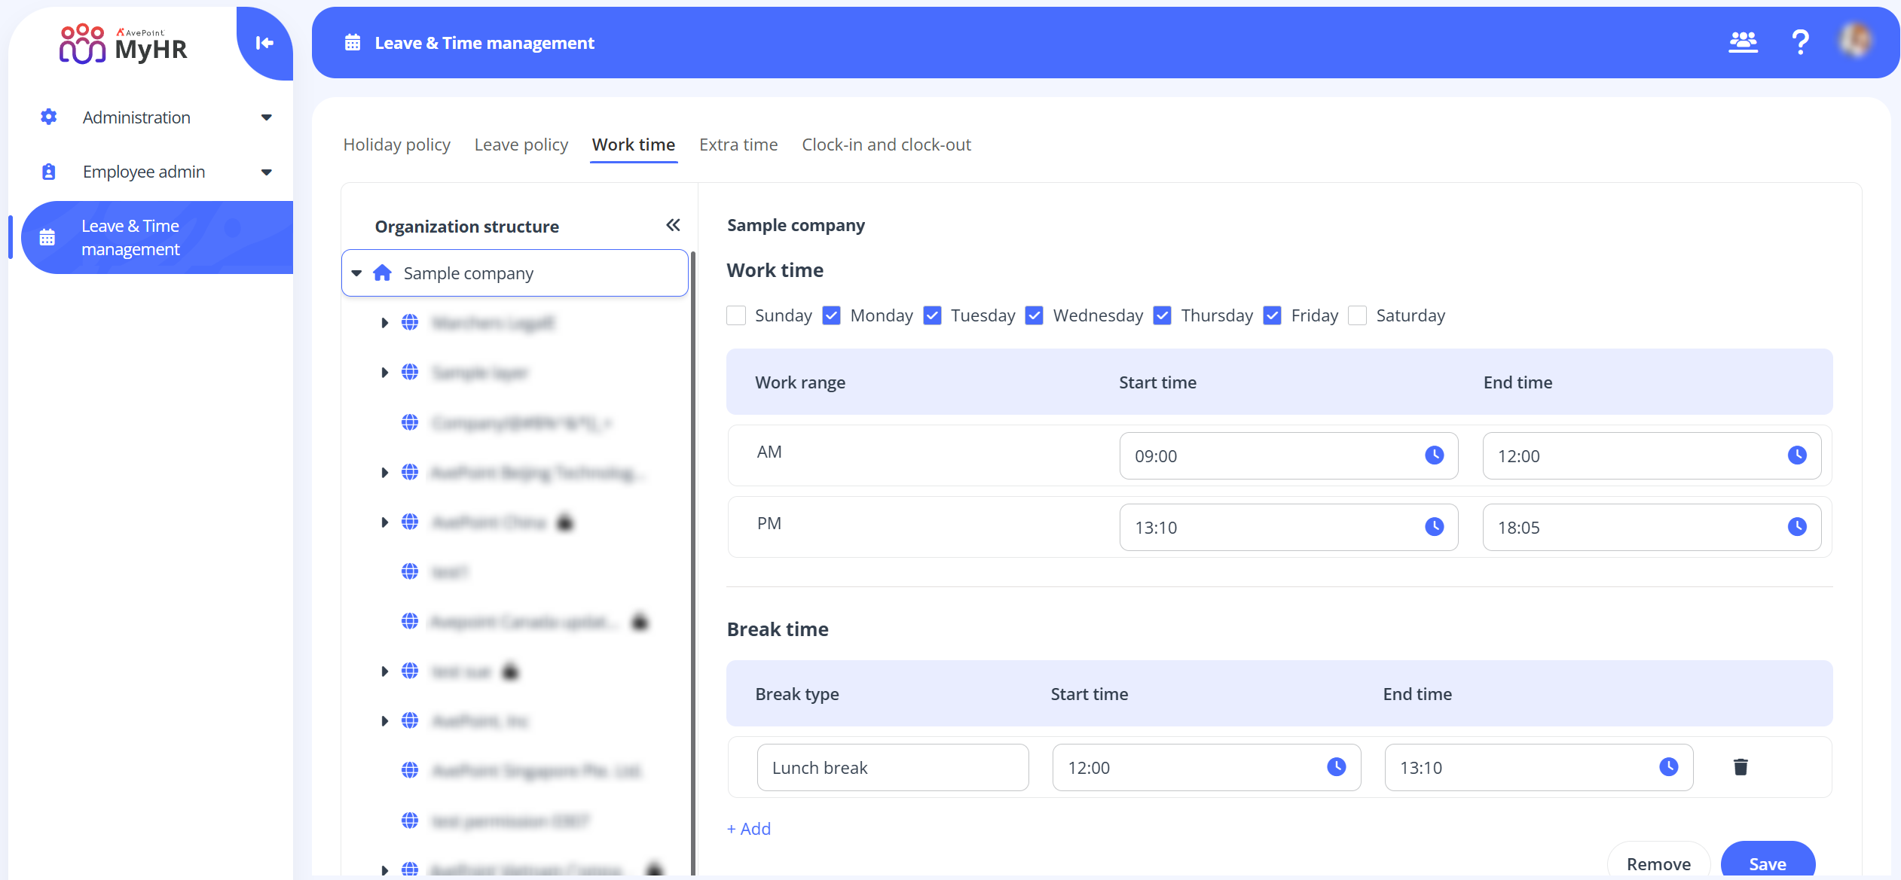The height and width of the screenshot is (880, 1901).
Task: Click the Lunch break type field
Action: click(892, 767)
